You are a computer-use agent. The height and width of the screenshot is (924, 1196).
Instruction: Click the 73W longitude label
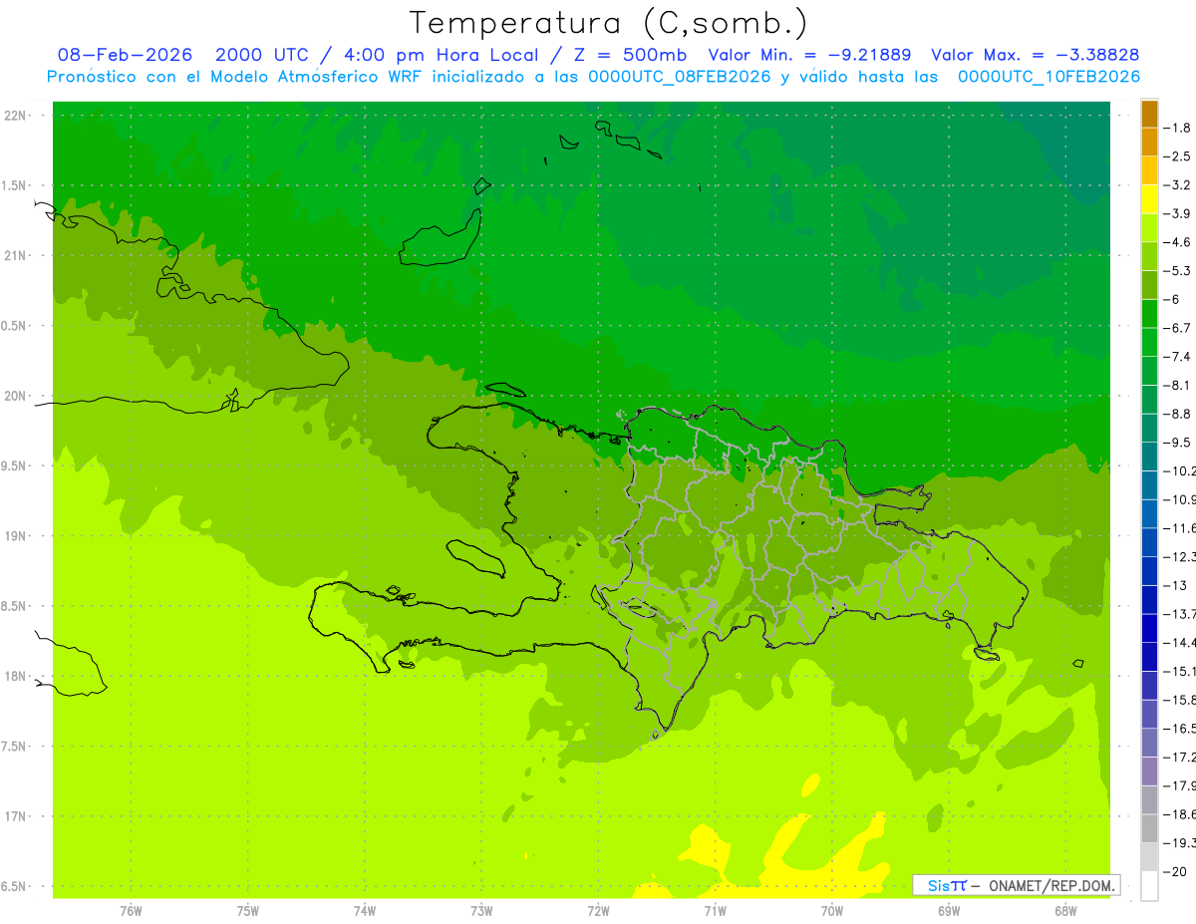click(x=480, y=911)
